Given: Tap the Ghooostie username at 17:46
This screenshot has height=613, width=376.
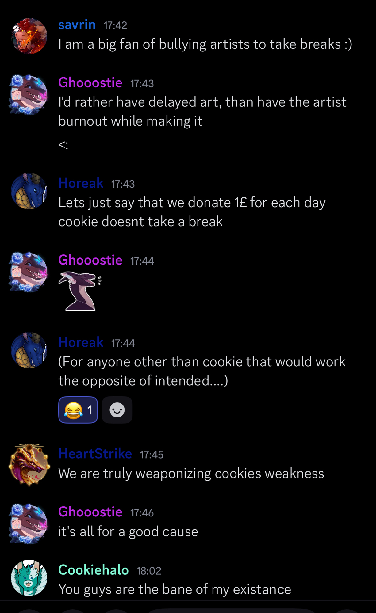Looking at the screenshot, I should (90, 512).
